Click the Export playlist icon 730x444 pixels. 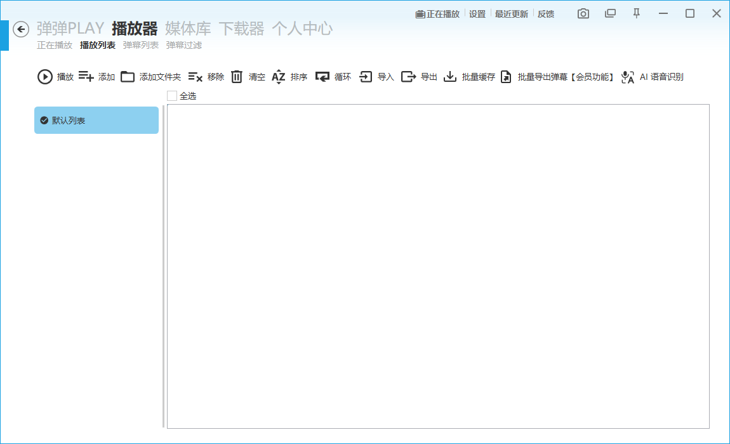point(408,77)
